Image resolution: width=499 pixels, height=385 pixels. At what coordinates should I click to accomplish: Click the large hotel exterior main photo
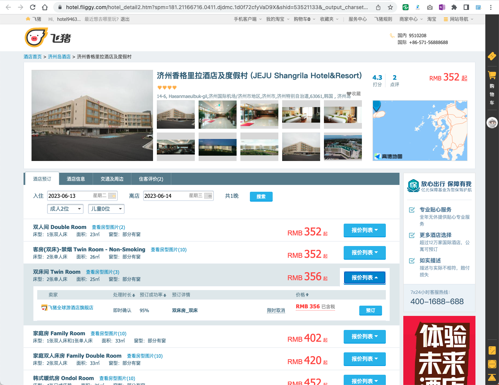(x=92, y=115)
